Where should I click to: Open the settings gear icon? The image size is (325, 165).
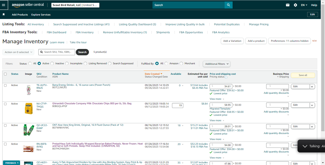click(295, 5)
